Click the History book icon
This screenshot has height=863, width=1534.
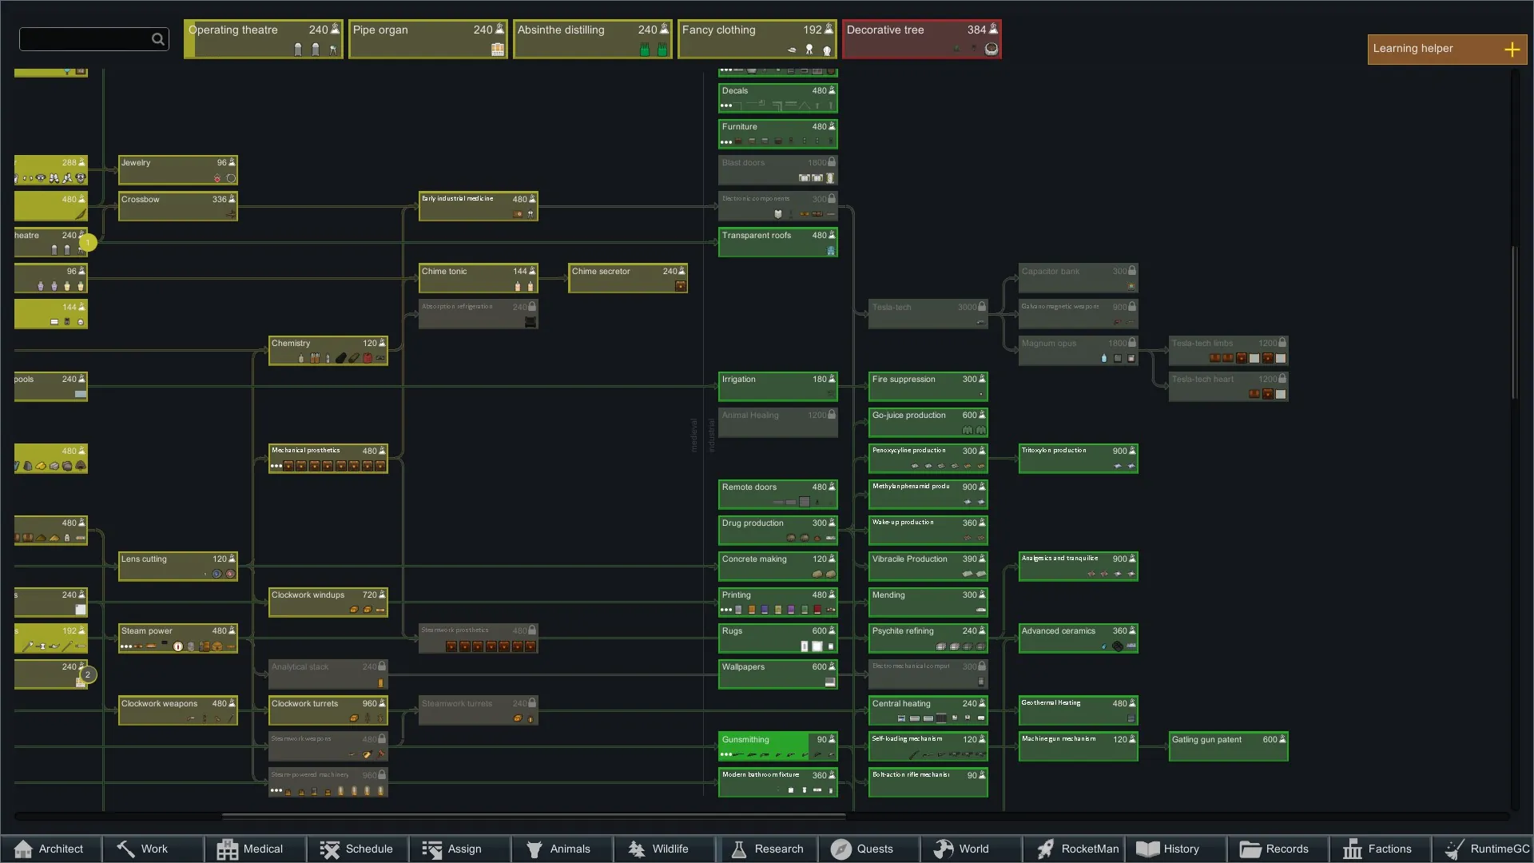pos(1148,849)
